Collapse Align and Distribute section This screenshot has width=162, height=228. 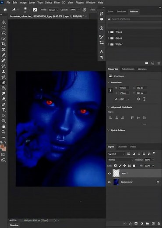(109, 107)
